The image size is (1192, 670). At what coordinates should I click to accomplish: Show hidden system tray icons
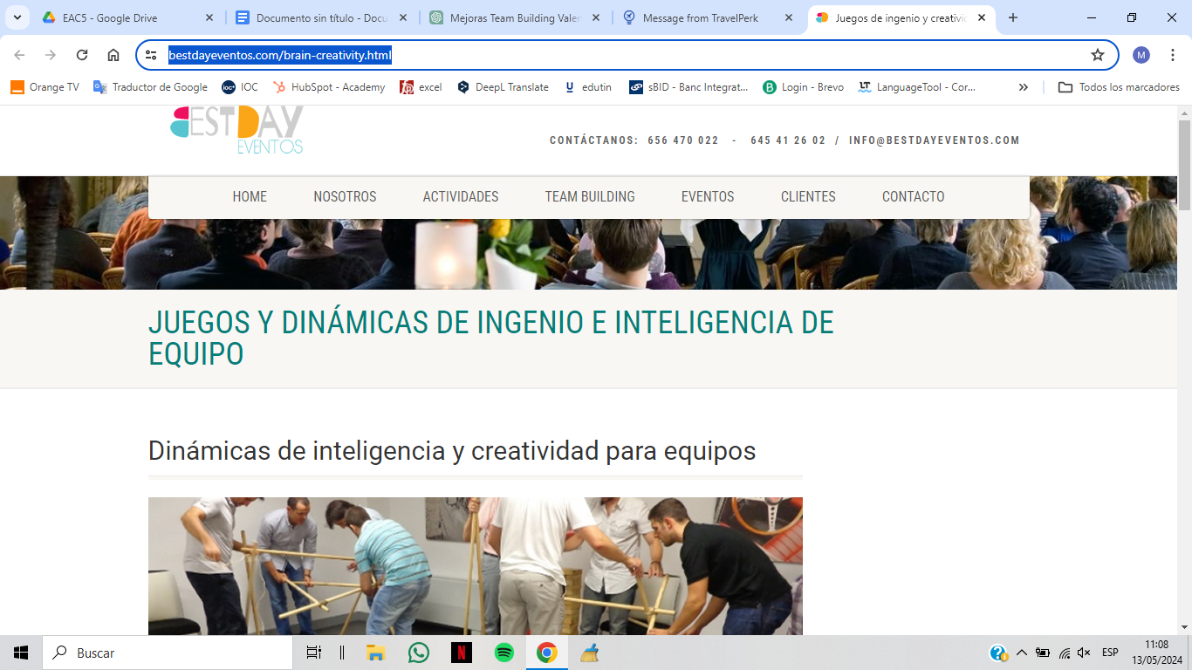[1022, 653]
